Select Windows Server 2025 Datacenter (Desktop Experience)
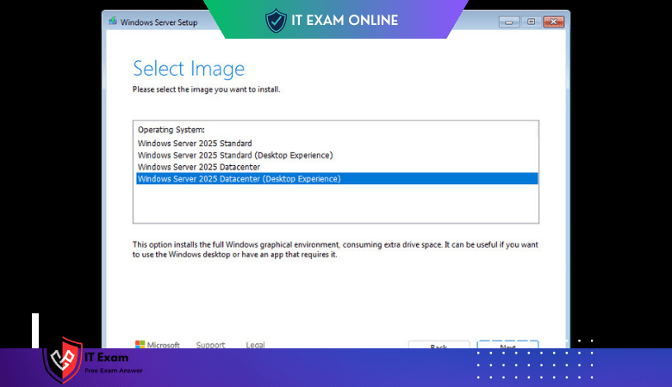The width and height of the screenshot is (672, 387). pyautogui.click(x=337, y=179)
